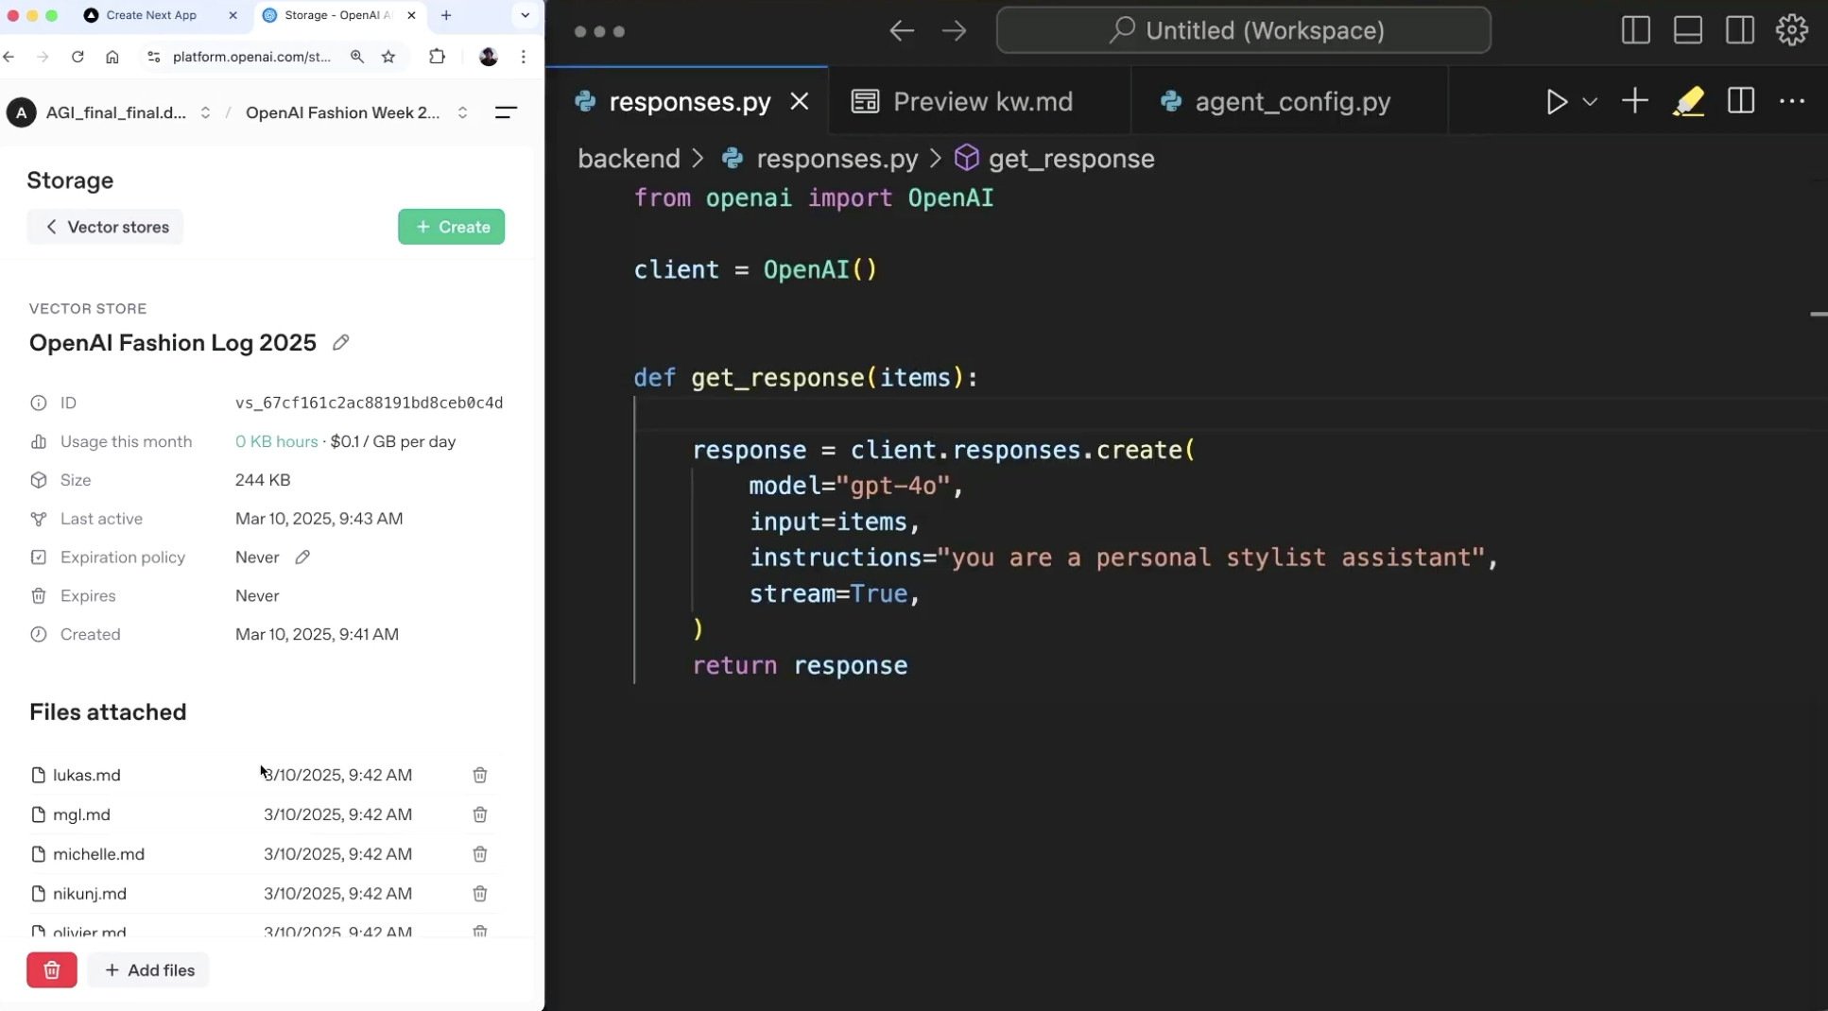Click the editor minimap scrollbar marker
The height and width of the screenshot is (1011, 1828).
pos(1819,314)
